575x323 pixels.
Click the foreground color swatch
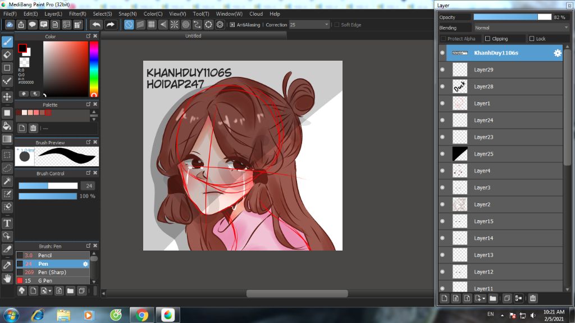pos(22,48)
